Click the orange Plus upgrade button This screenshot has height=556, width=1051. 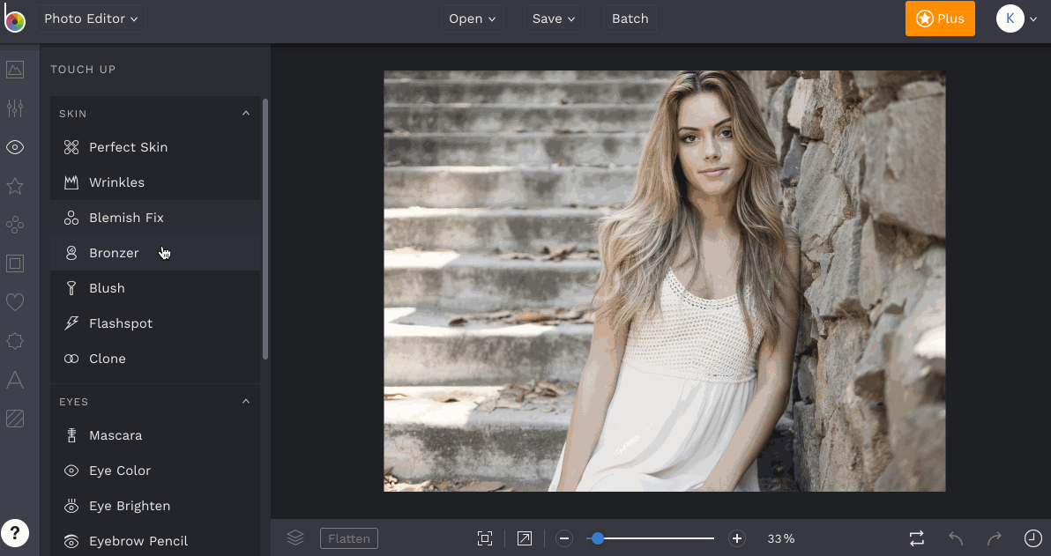[x=940, y=19]
